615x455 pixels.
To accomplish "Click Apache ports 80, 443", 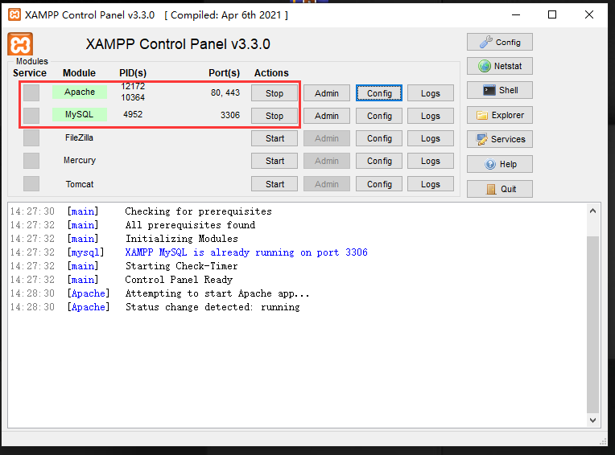I will pos(225,92).
